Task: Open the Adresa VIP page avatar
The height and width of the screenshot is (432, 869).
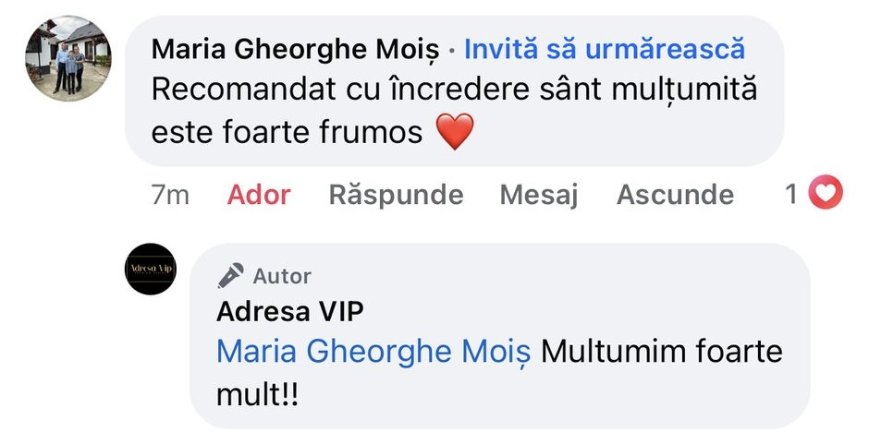Action: point(150,269)
